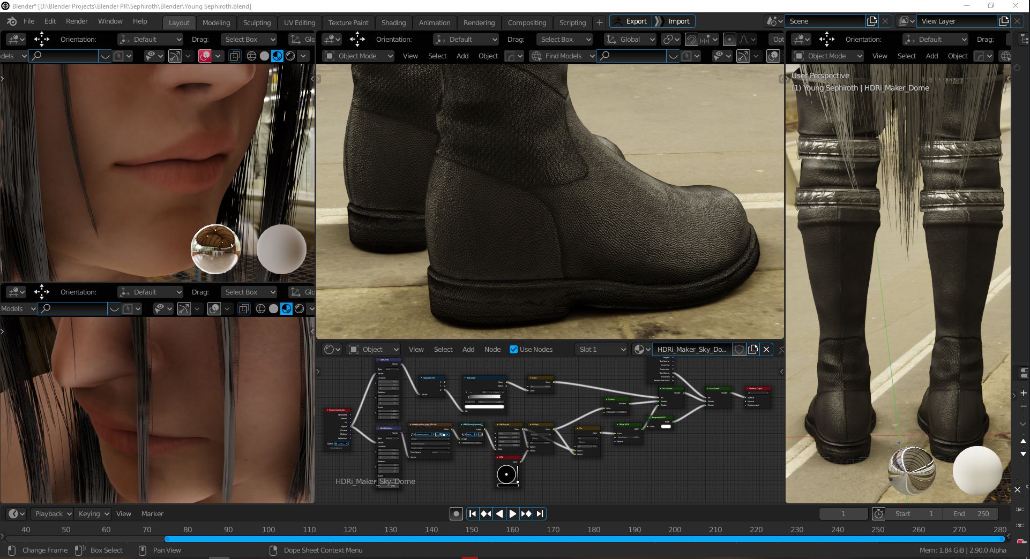Duplicate the HDRi_Maker_Sky_Do material
1030x559 pixels.
(753, 349)
